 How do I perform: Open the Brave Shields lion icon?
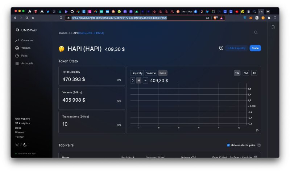(215, 18)
